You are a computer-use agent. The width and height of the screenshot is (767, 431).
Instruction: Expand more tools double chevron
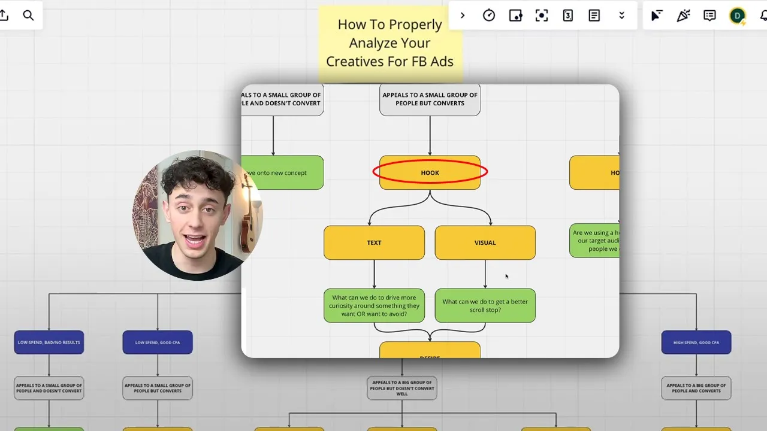tap(621, 16)
